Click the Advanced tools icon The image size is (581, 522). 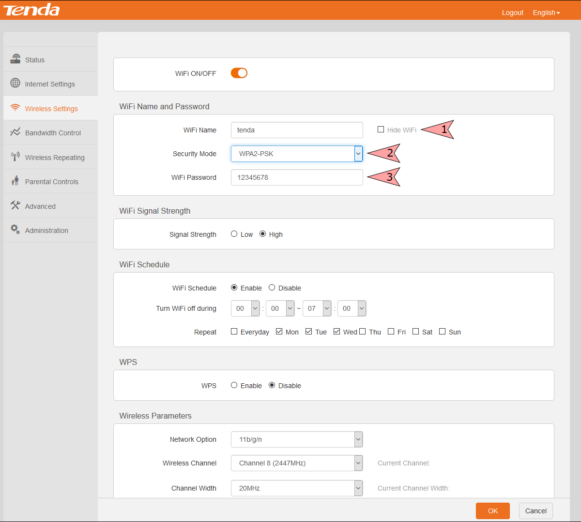coord(15,205)
